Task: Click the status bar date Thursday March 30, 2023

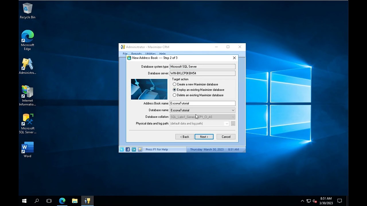Action: 207,149
